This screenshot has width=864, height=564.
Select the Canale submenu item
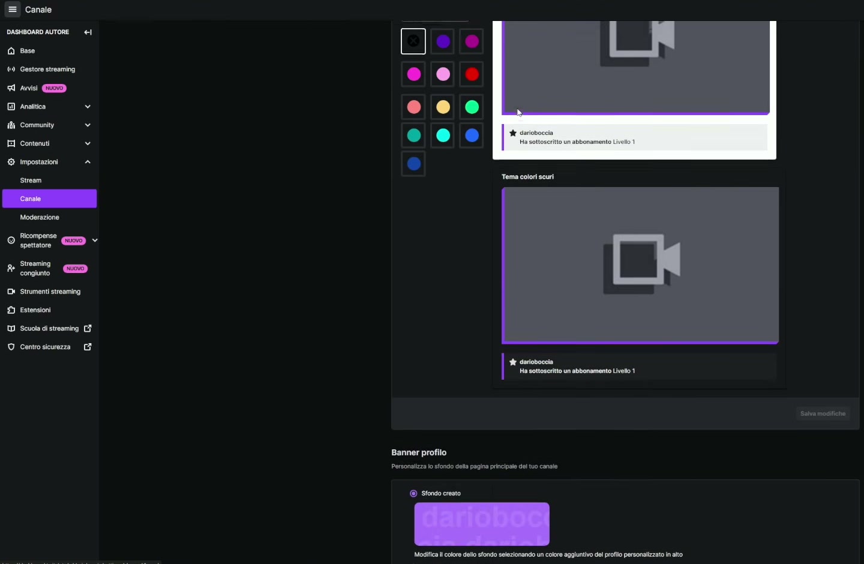(50, 199)
